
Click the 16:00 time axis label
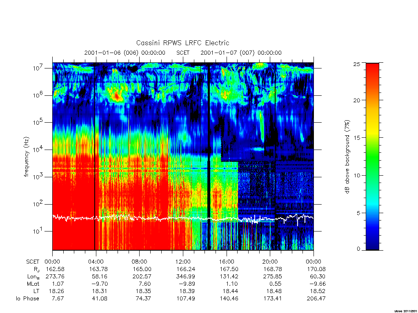[227, 262]
